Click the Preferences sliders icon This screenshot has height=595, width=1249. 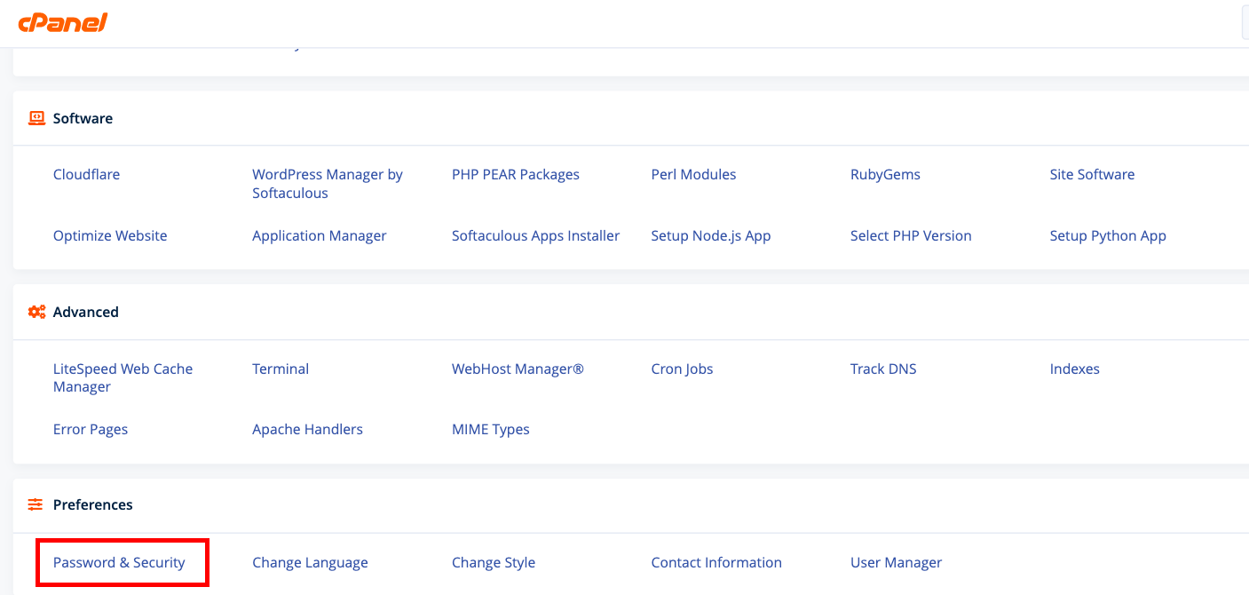click(36, 504)
